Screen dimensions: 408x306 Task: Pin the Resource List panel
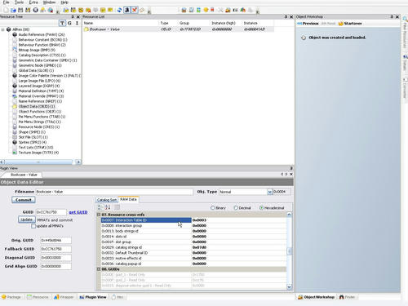286,16
